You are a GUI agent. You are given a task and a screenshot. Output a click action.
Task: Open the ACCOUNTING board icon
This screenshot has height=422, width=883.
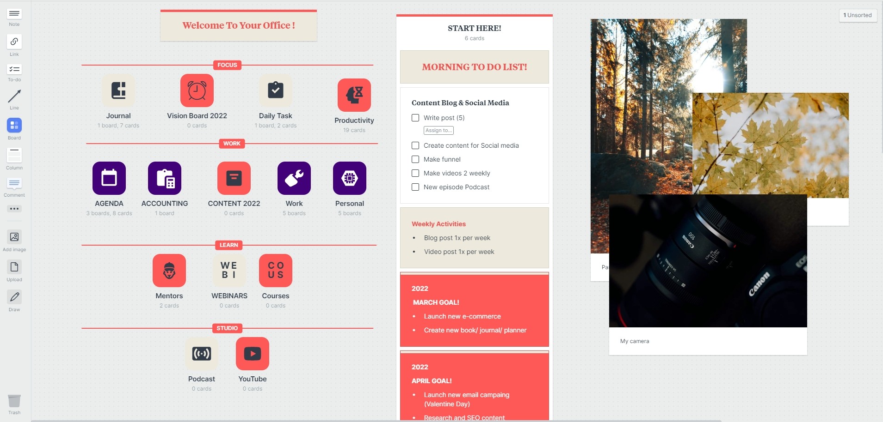point(164,178)
